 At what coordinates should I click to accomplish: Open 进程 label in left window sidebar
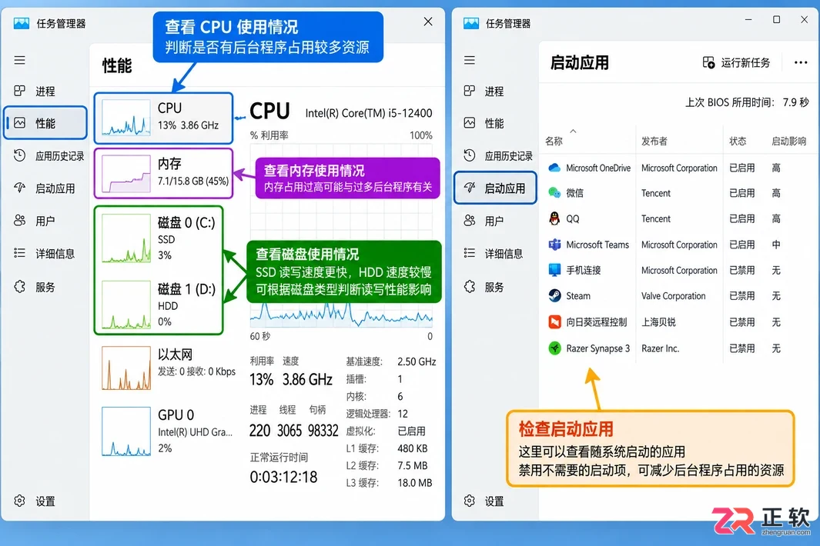(x=45, y=92)
